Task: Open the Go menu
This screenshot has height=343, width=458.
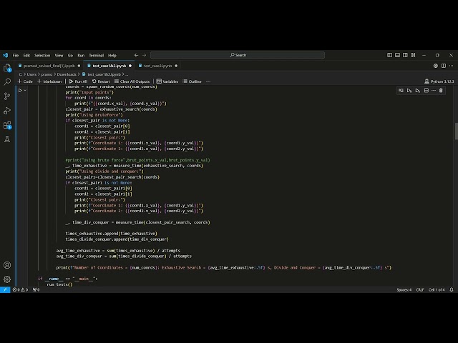Action: tap(70, 56)
